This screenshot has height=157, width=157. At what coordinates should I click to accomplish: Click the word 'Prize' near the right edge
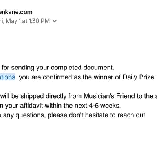pyautogui.click(x=146, y=77)
